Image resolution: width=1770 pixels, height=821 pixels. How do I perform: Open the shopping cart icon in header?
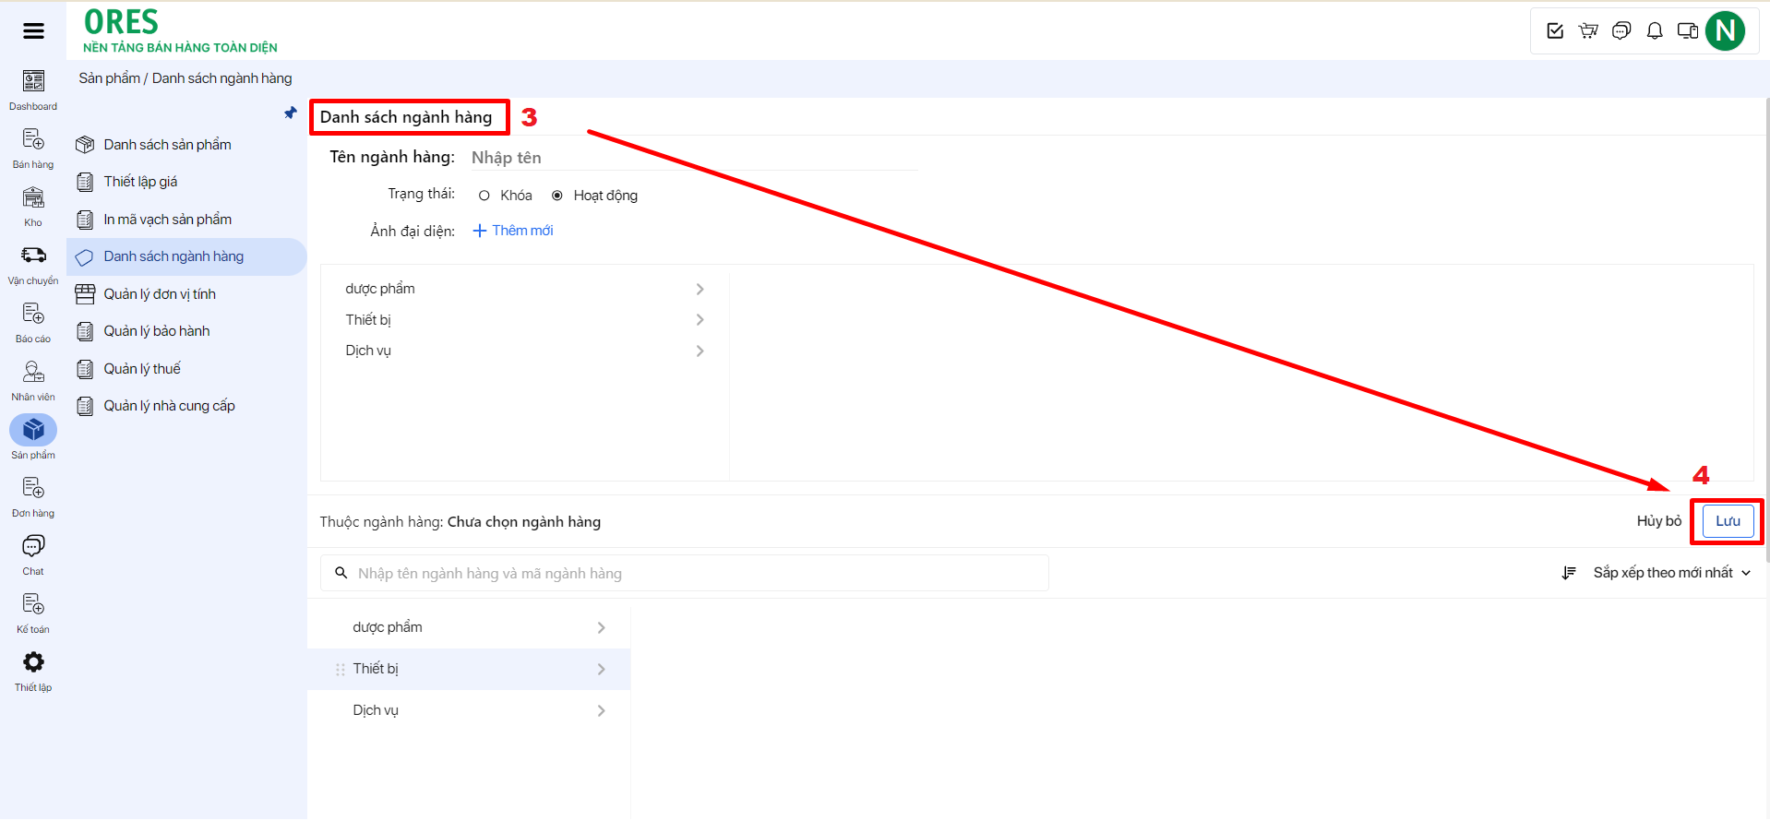[1588, 31]
